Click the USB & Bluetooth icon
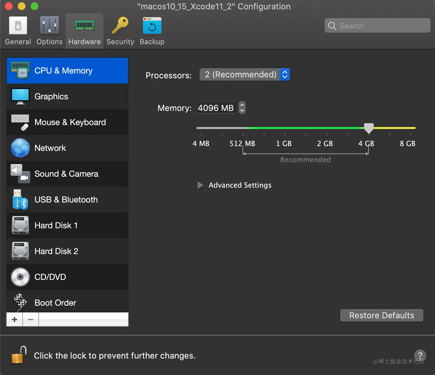This screenshot has height=375, width=435. pyautogui.click(x=20, y=199)
